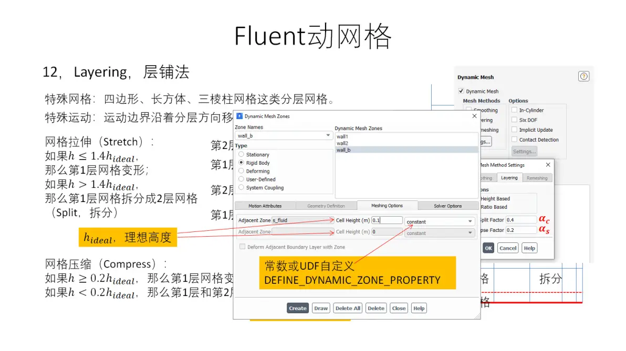Screen dimensions: 626x351
Task: Click the Draw button
Action: point(321,309)
